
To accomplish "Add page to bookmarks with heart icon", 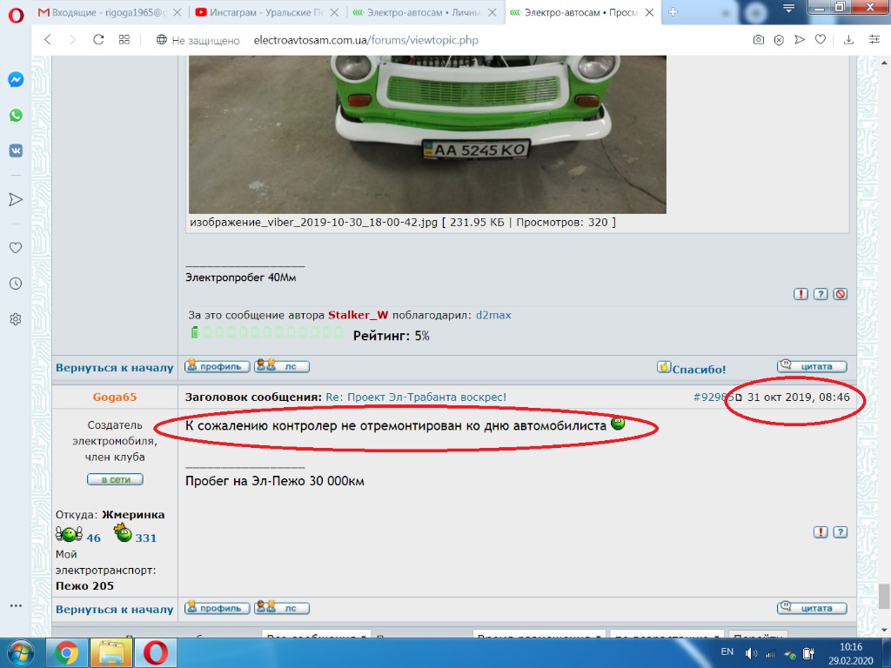I will [x=821, y=40].
